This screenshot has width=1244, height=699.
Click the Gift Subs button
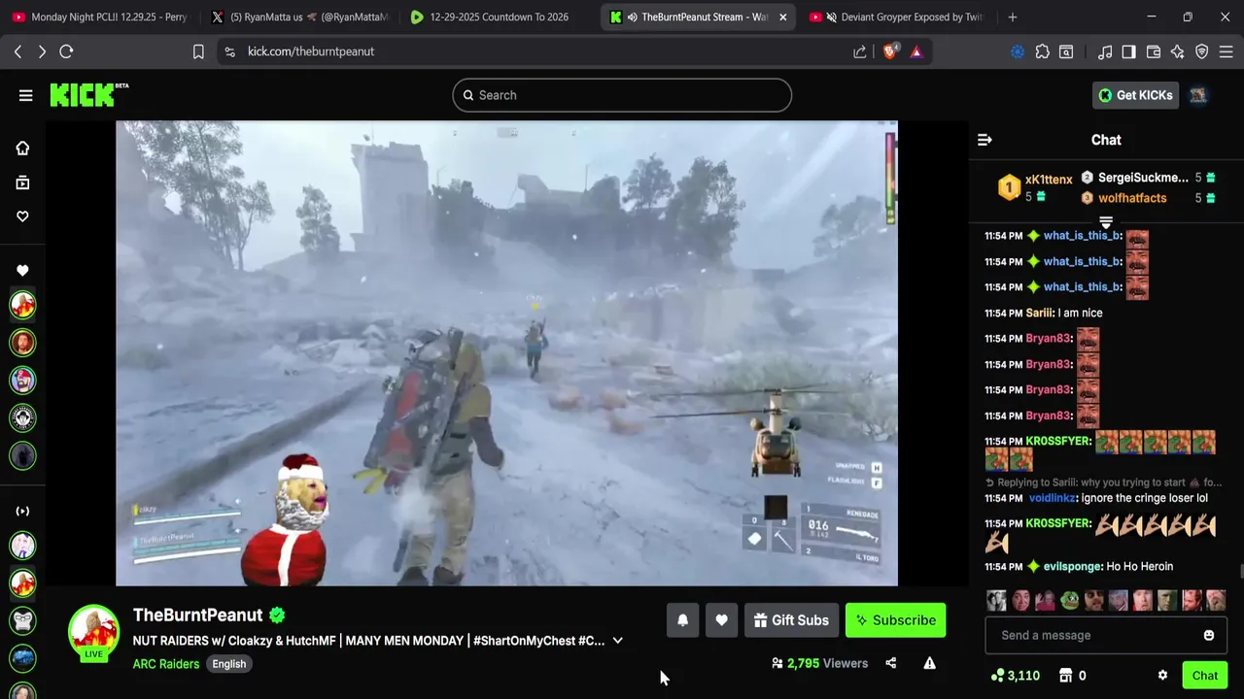point(791,620)
